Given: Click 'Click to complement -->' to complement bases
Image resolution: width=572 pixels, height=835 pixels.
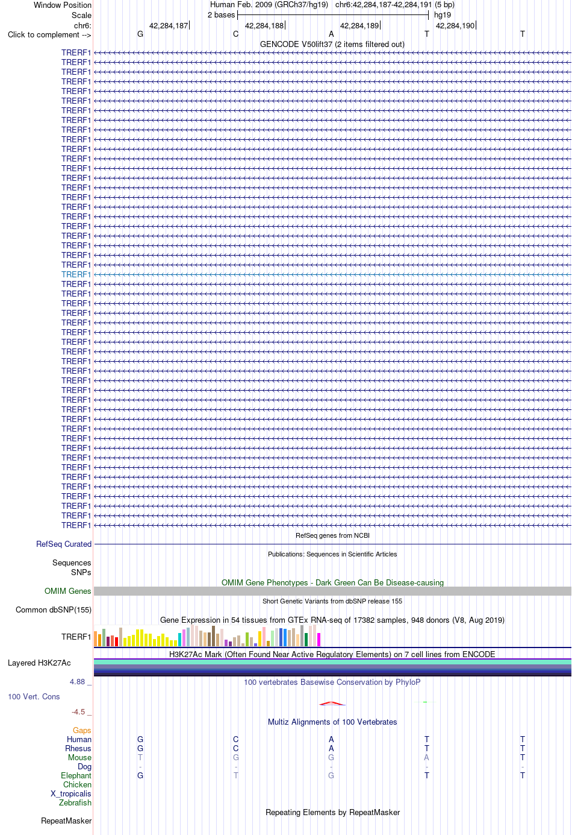Looking at the screenshot, I should click(x=49, y=34).
